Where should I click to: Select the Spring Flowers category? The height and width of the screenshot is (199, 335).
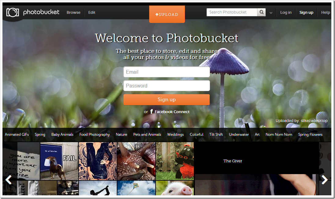coord(310,135)
